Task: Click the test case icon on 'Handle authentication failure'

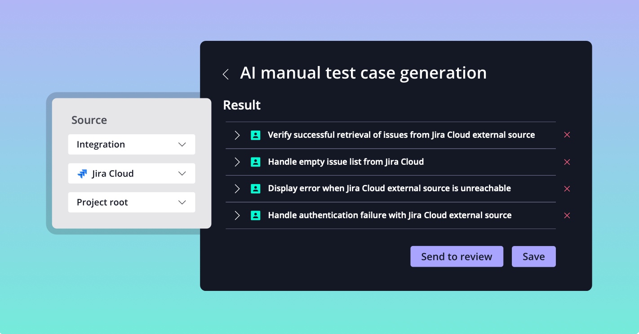Action: (x=256, y=215)
